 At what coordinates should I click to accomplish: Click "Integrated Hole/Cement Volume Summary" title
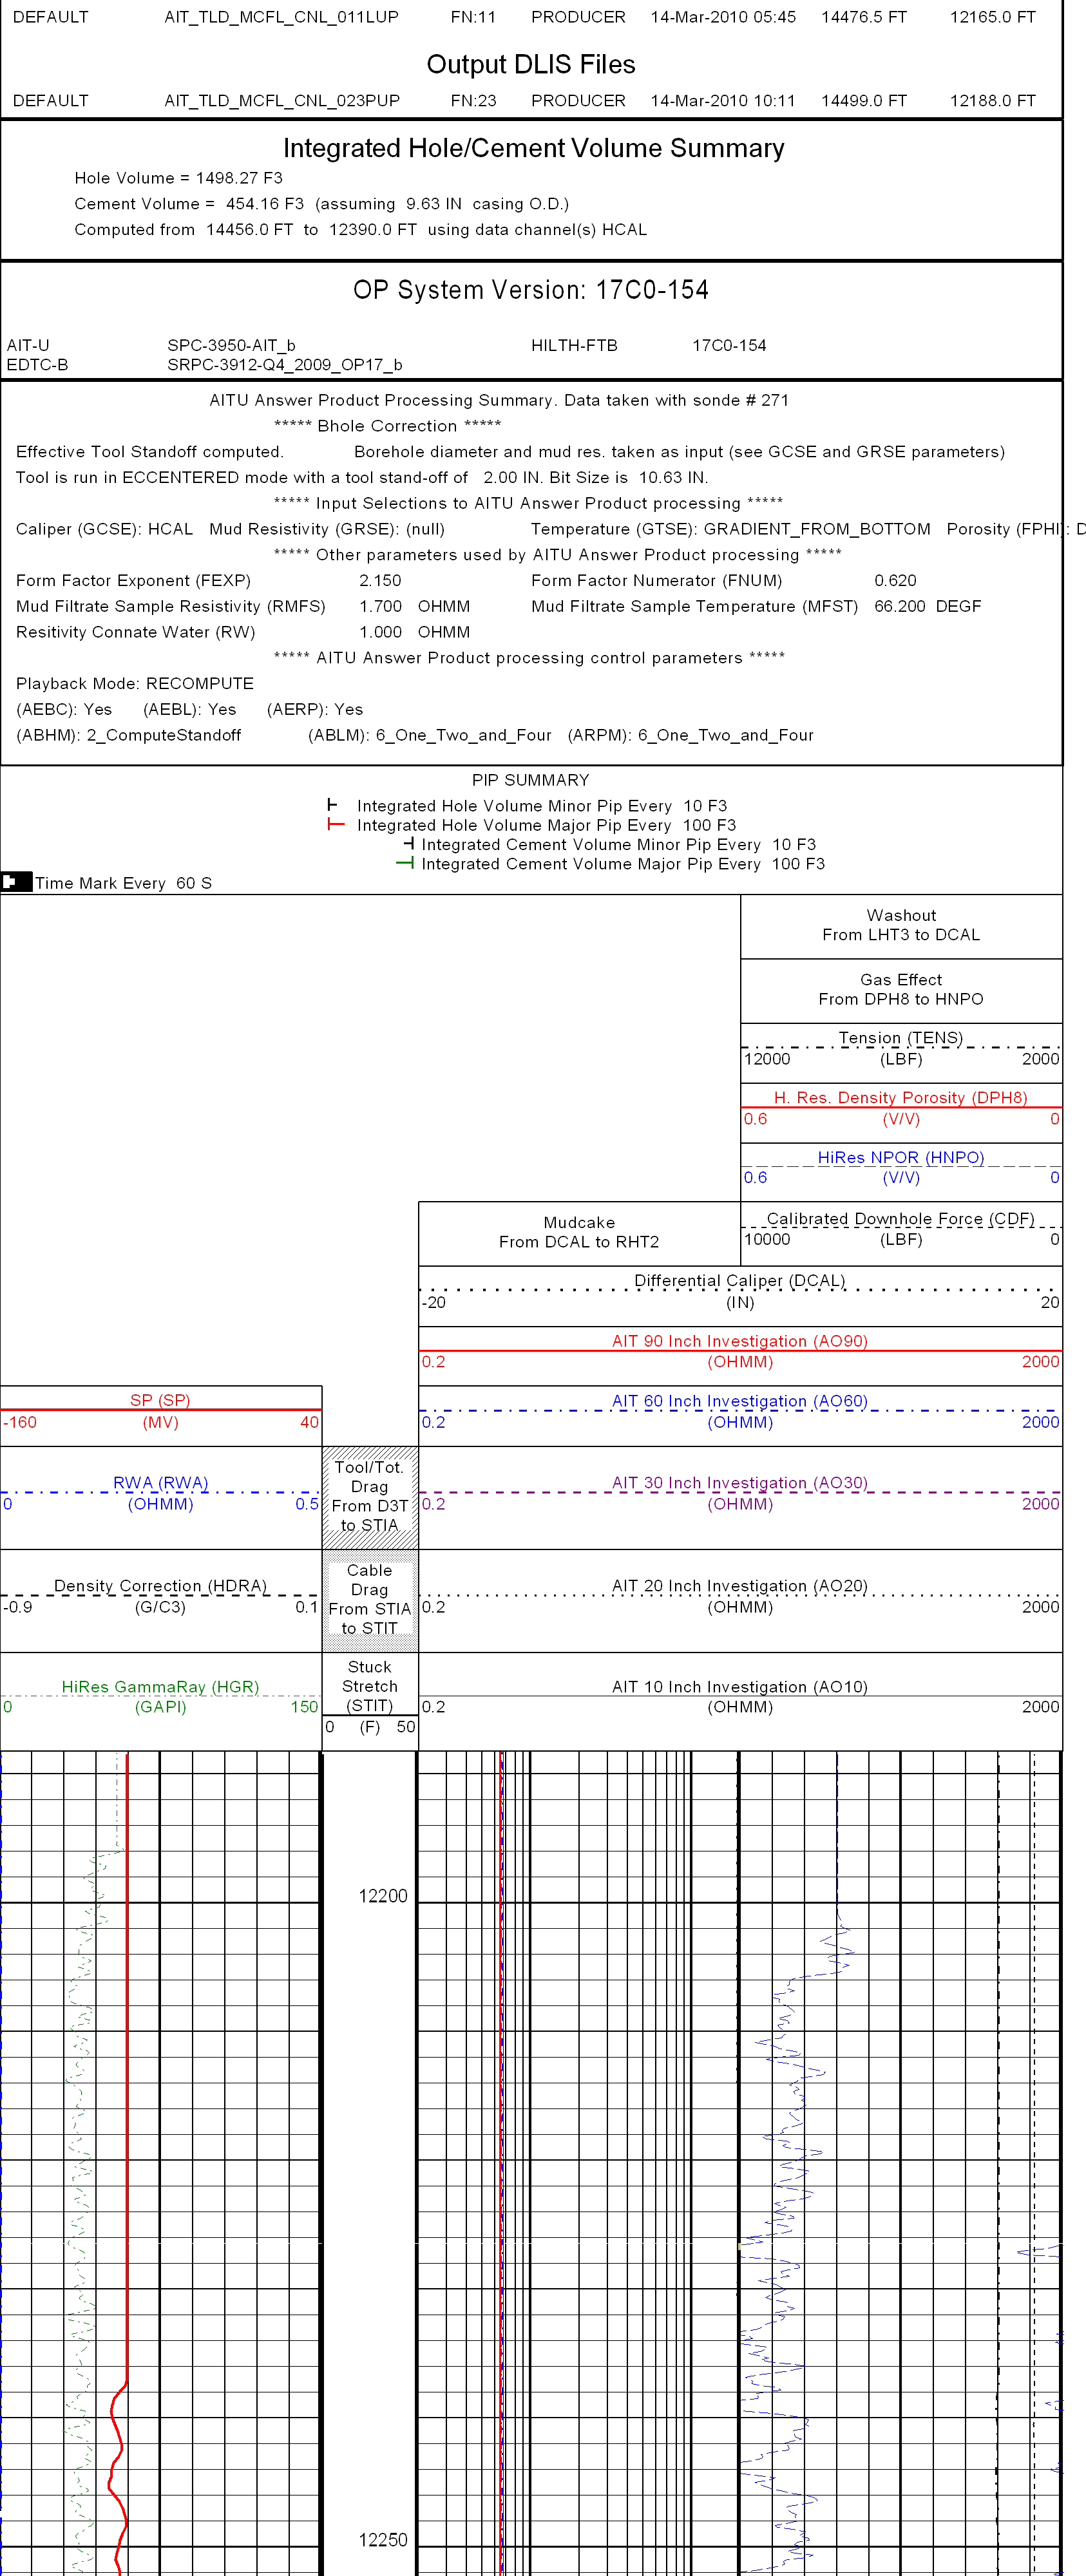tap(534, 148)
